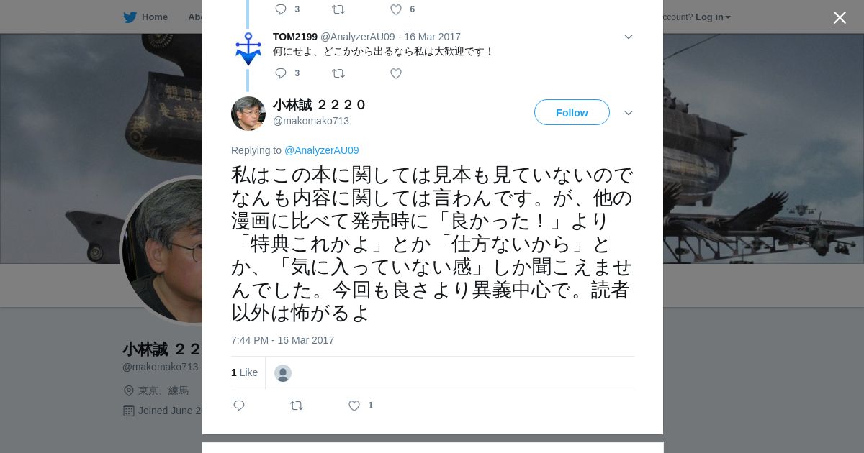Click reply icon on topmost partial tweet
864x453 pixels.
coord(281,9)
